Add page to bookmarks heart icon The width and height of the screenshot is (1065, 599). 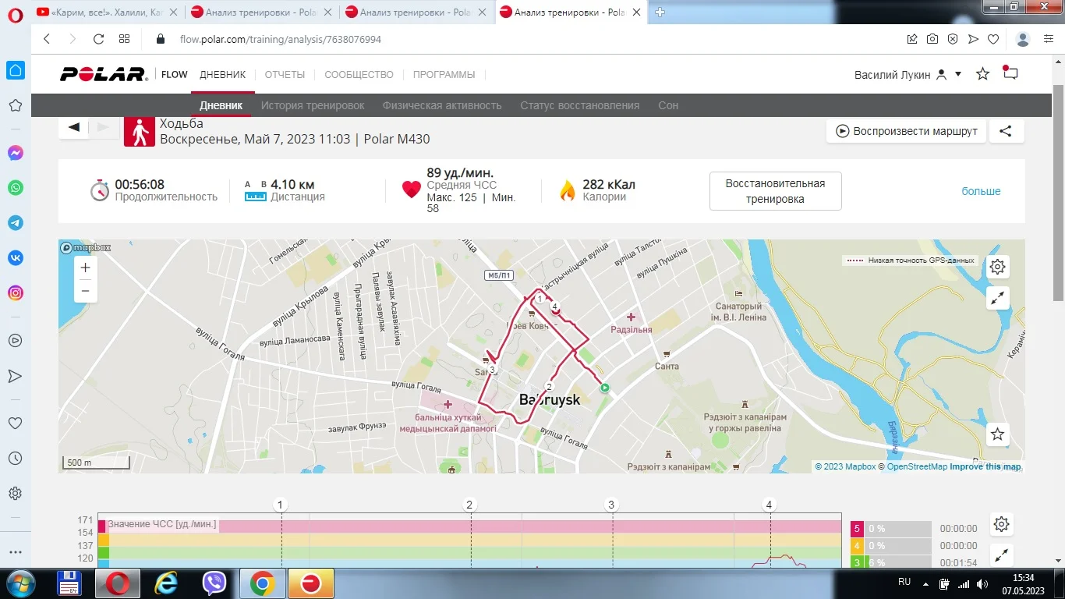click(993, 39)
